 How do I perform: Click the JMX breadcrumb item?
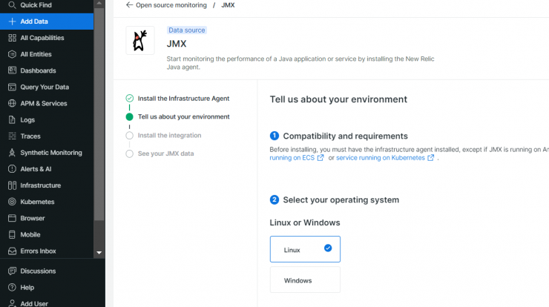[228, 5]
